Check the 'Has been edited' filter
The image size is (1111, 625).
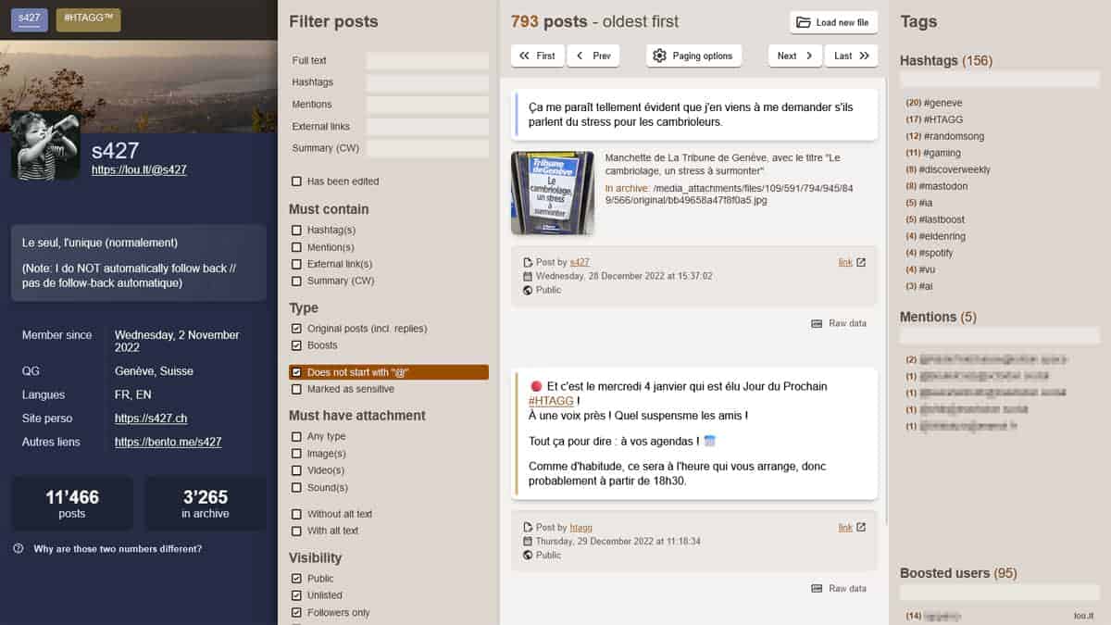tap(295, 181)
